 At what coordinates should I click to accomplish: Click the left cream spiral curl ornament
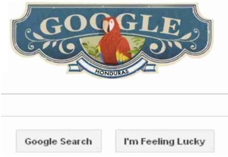pyautogui.click(x=67, y=47)
